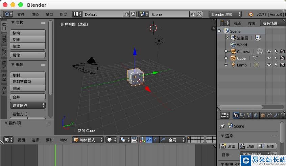This screenshot has height=166, width=286.
Task: Toggle the properties pin icon
Action: [x=222, y=126]
